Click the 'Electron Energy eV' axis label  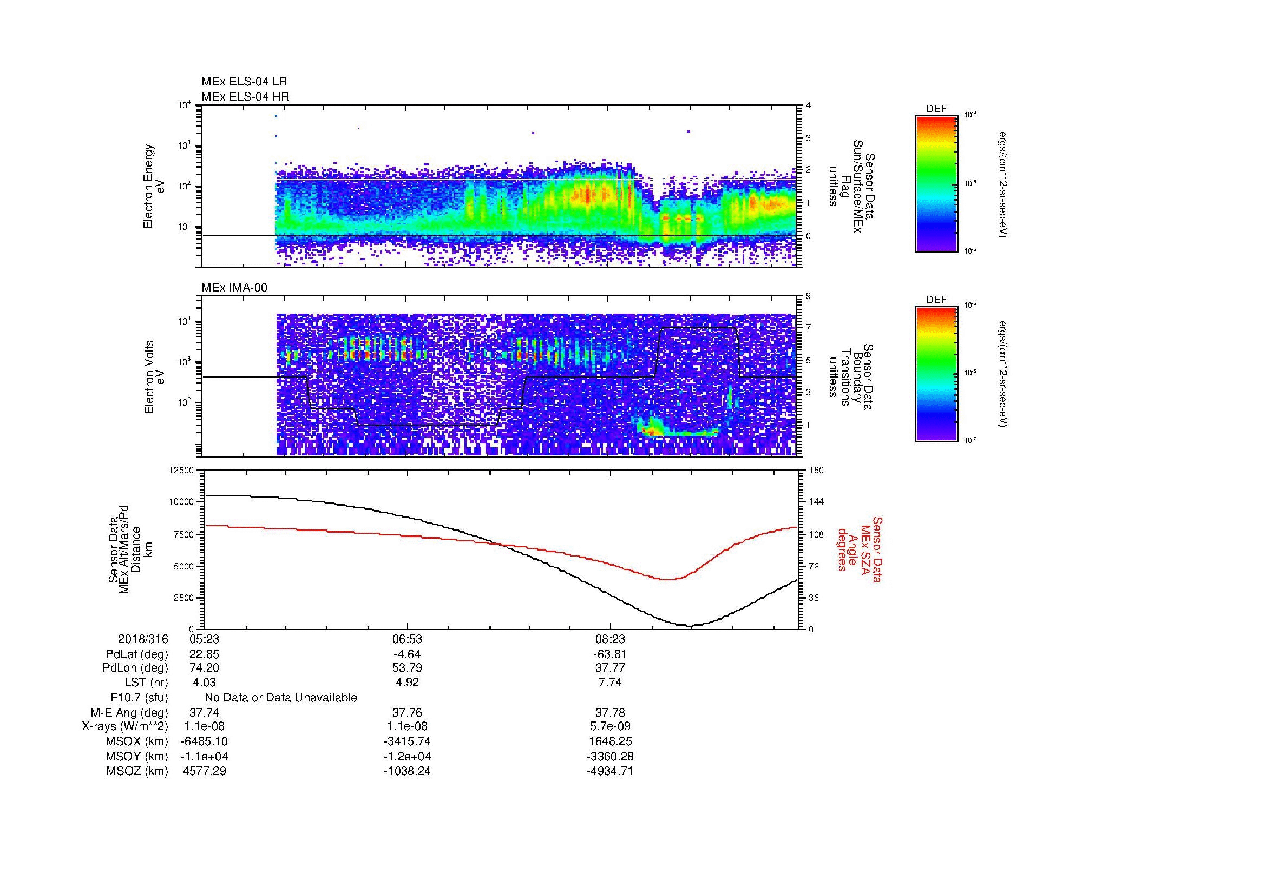pos(154,186)
